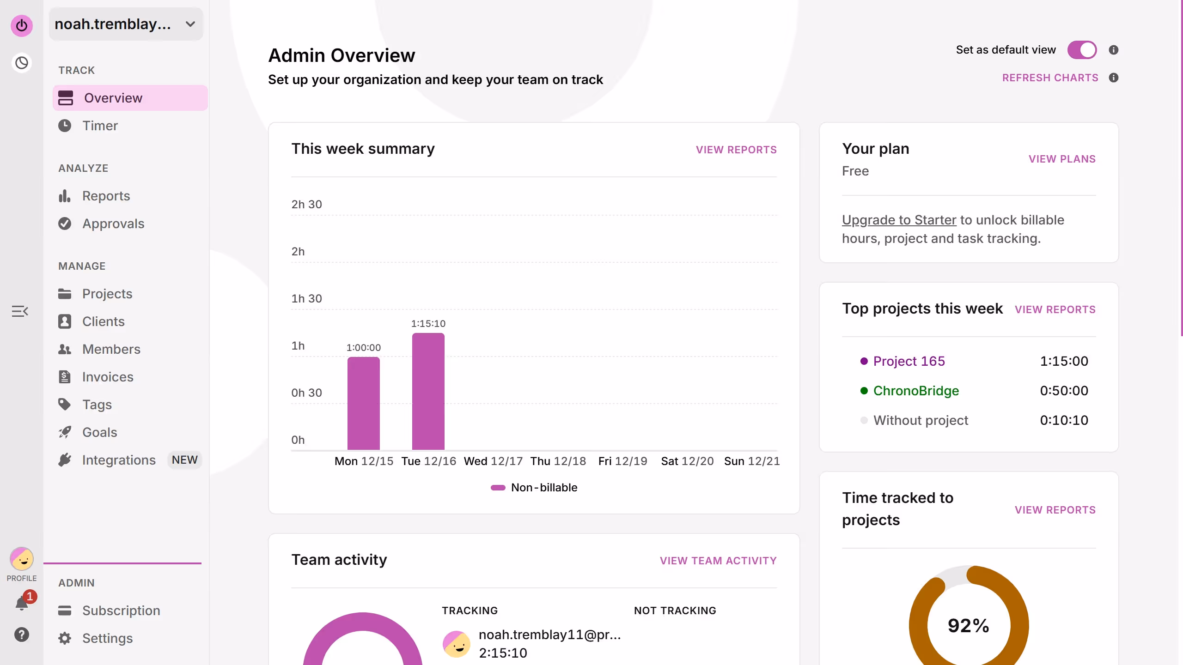
Task: Click the Reports bar chart icon
Action: pos(65,196)
